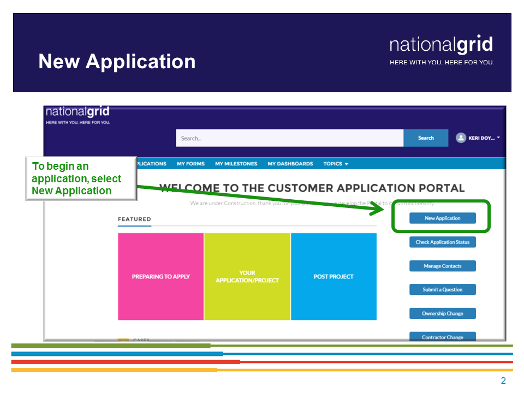
Task: Select Ownership Change
Action: click(442, 313)
